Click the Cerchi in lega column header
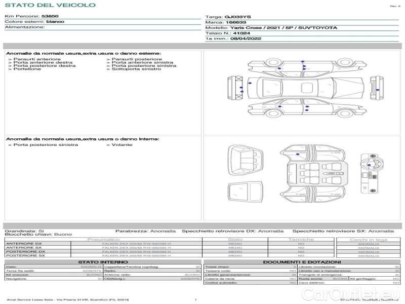Screen dimensions: 405x304 pos(368,239)
